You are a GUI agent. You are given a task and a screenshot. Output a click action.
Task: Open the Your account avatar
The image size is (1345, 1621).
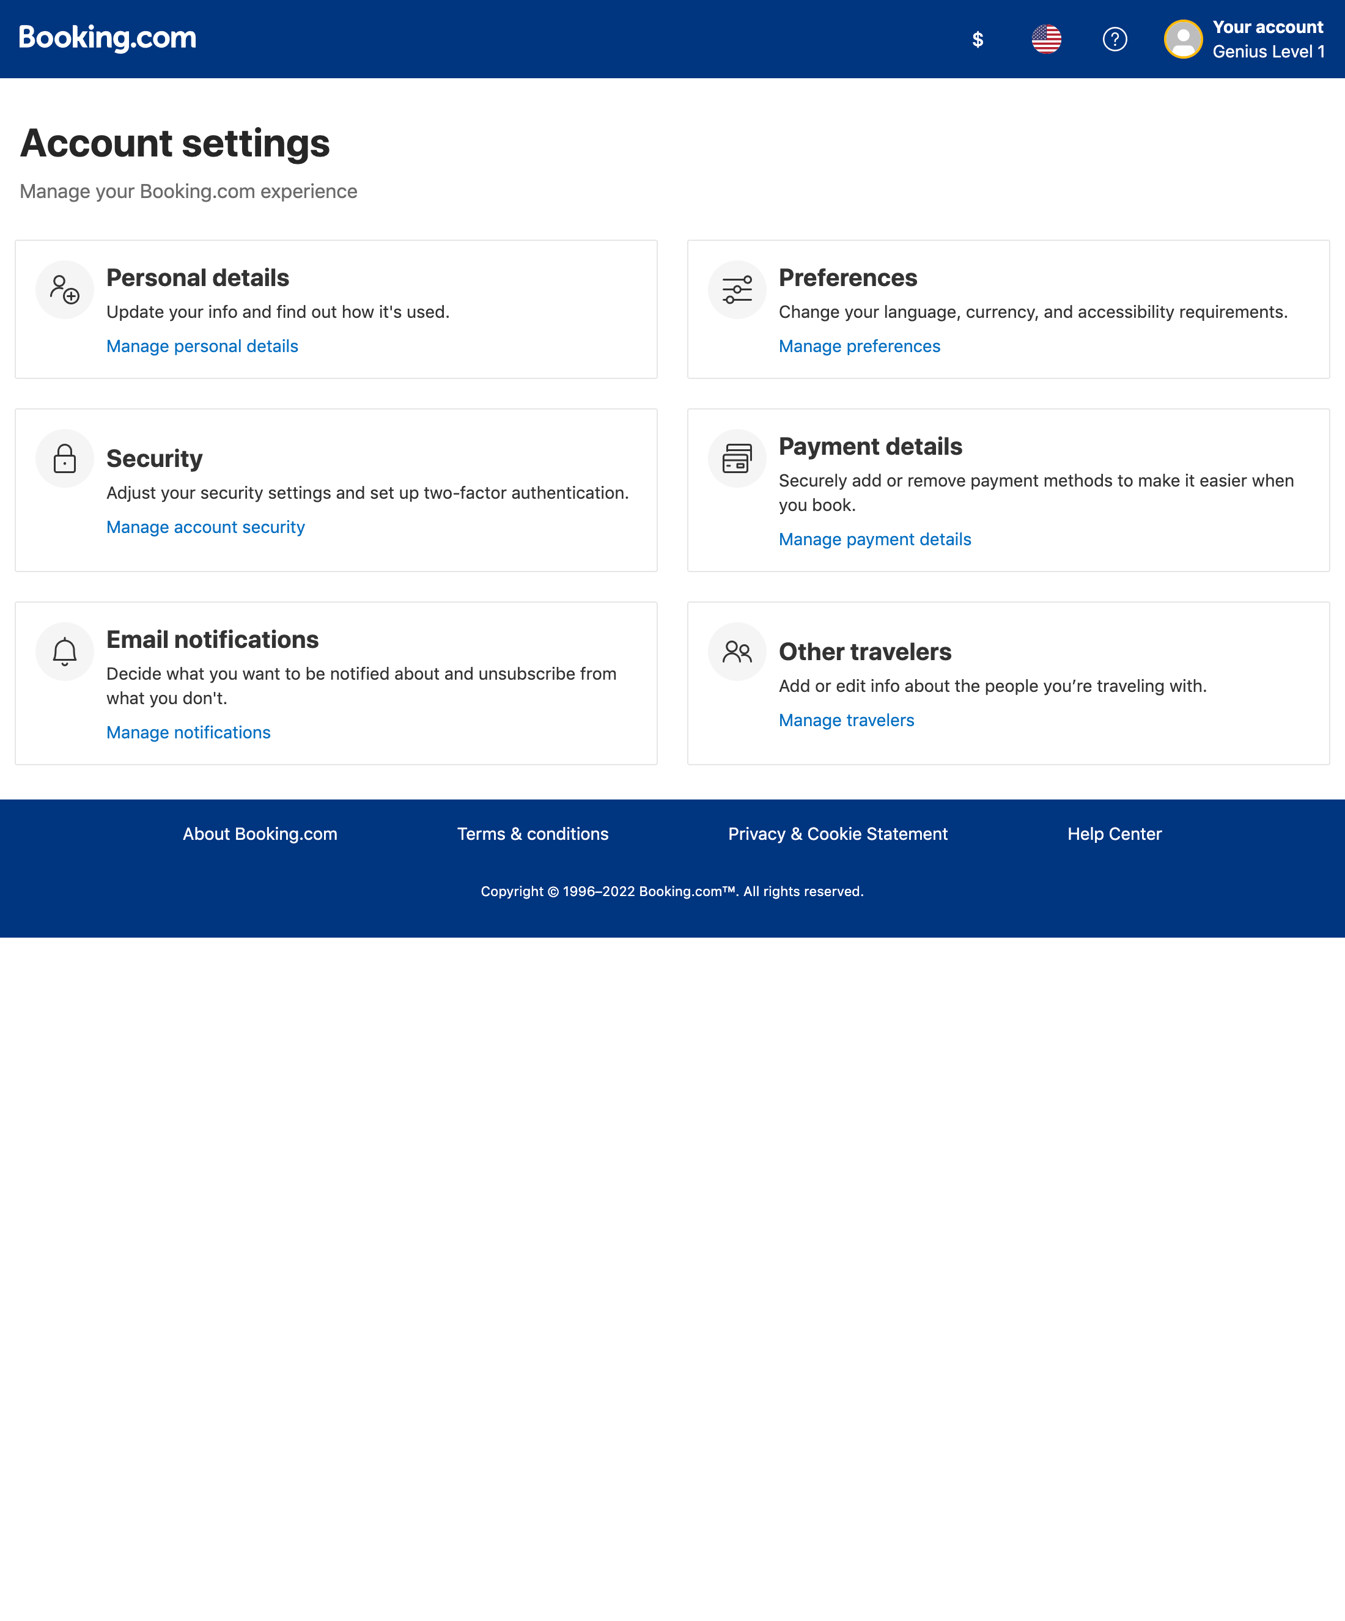(1182, 38)
